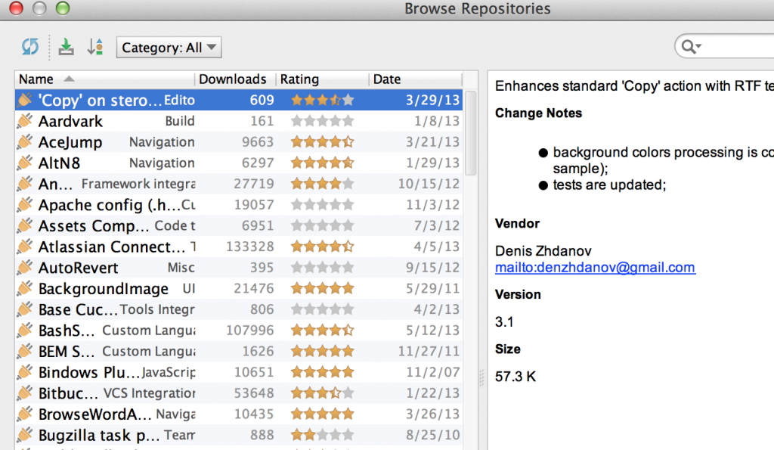The image size is (774, 450).
Task: Click the downloads count 107996
Action: coord(249,330)
